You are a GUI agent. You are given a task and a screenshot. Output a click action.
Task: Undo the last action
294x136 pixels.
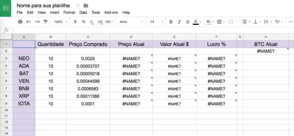28,22
